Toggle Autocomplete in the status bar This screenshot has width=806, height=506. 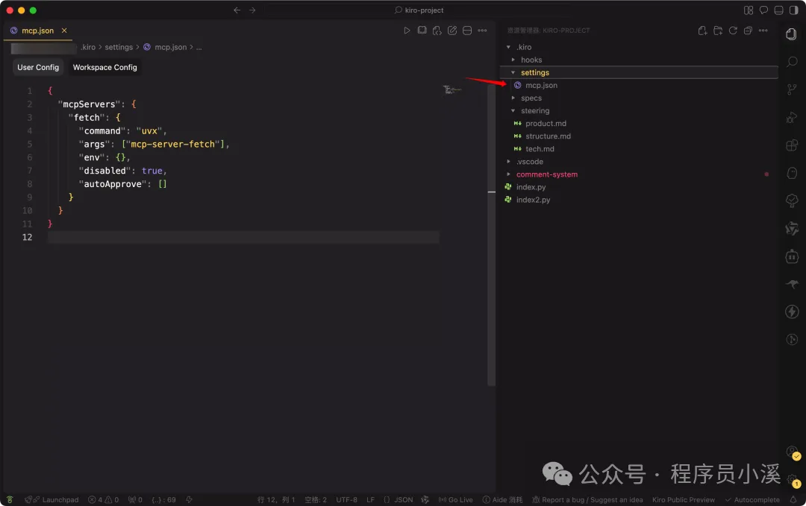click(x=752, y=499)
